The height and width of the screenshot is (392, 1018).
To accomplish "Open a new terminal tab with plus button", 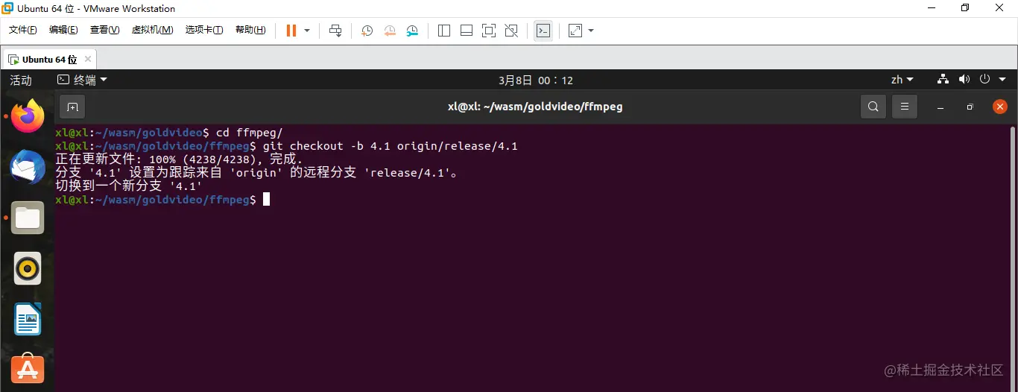I will [72, 107].
